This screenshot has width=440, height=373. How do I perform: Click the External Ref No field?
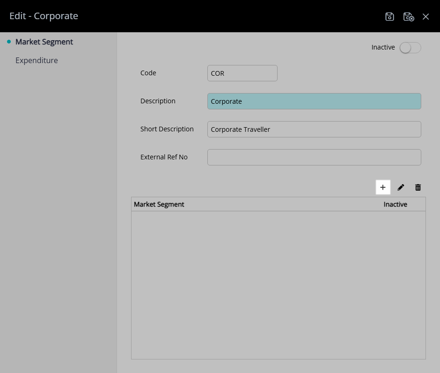click(314, 157)
